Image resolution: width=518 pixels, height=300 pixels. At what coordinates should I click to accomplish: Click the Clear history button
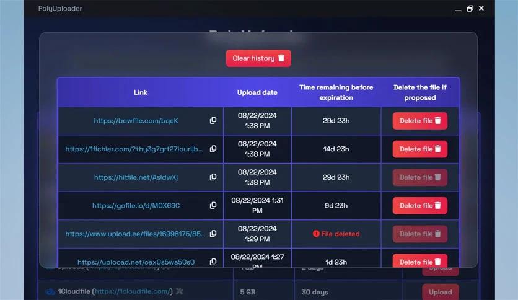coord(258,58)
